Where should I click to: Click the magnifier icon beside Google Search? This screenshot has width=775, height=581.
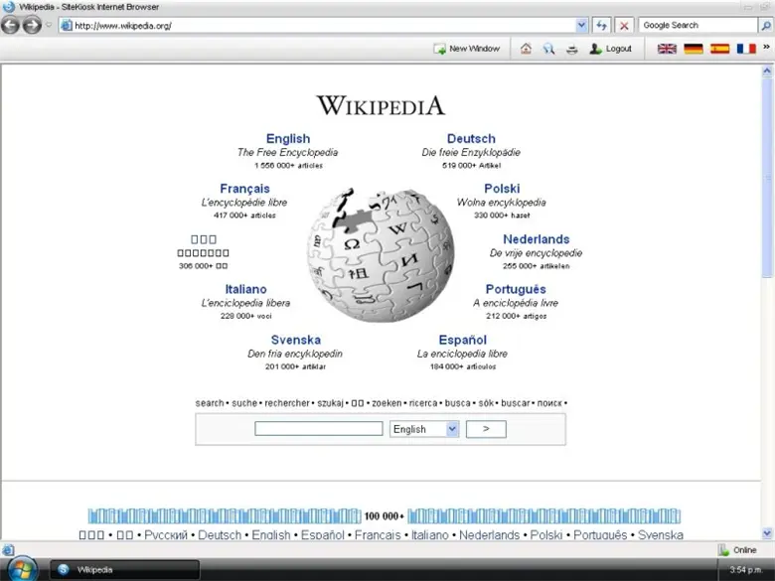pos(766,25)
